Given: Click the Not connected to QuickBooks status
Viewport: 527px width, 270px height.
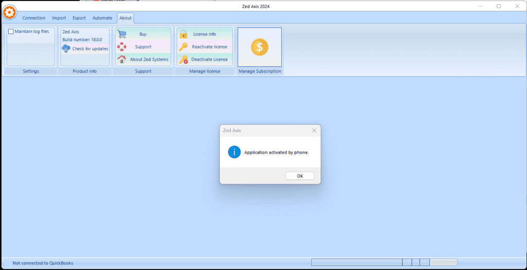Looking at the screenshot, I should point(43,263).
